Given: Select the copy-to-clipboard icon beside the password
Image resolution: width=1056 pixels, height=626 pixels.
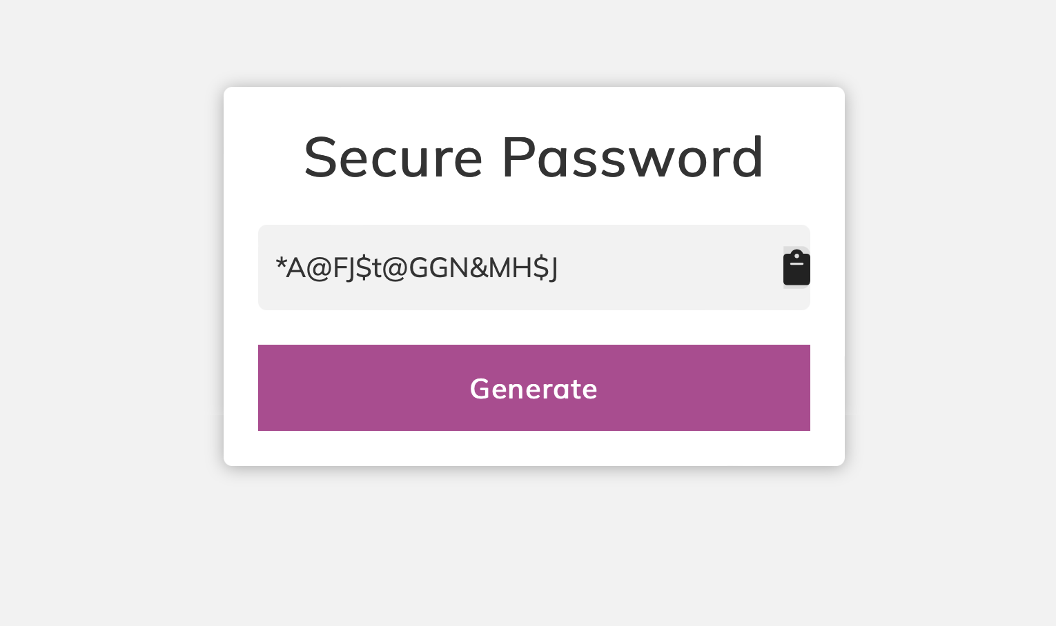Looking at the screenshot, I should click(796, 267).
